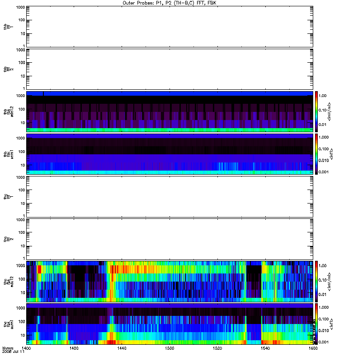Click the '1440' time axis label
The image size is (339, 361).
coord(122,348)
